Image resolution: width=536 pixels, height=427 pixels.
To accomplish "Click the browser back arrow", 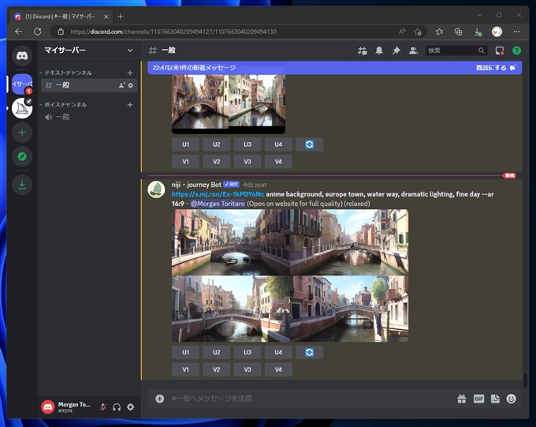I will point(18,32).
